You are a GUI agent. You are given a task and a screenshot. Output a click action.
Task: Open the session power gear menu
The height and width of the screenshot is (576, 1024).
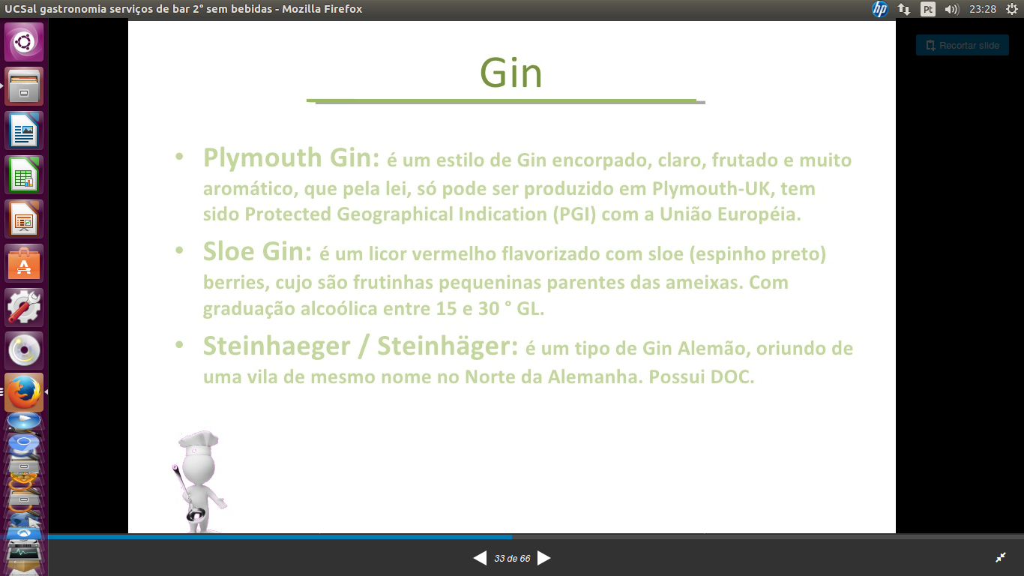click(x=1011, y=9)
